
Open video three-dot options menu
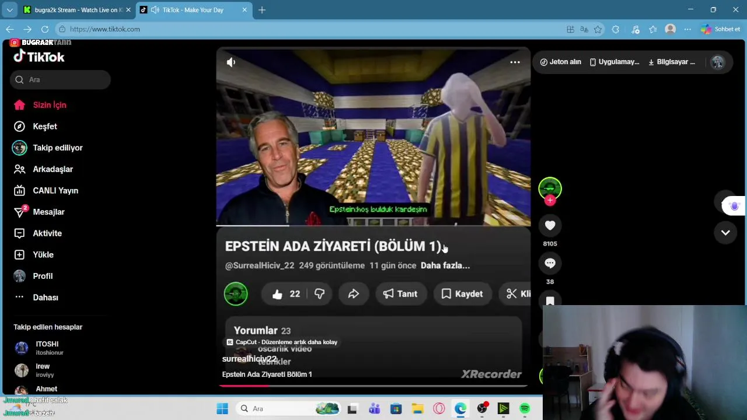click(515, 62)
